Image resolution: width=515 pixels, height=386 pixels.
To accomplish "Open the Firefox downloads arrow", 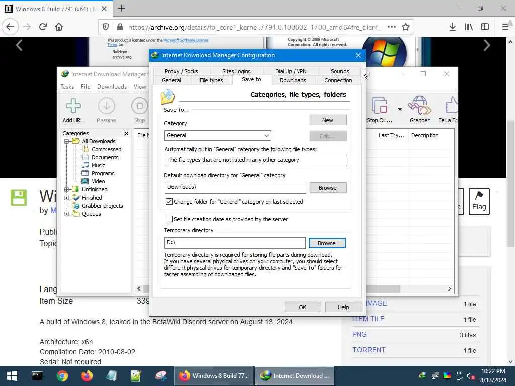I will [453, 27].
